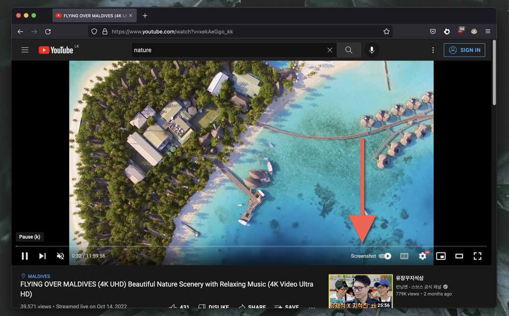The width and height of the screenshot is (509, 316).
Task: Select the miniplayer icon in the video controls
Action: click(x=440, y=256)
